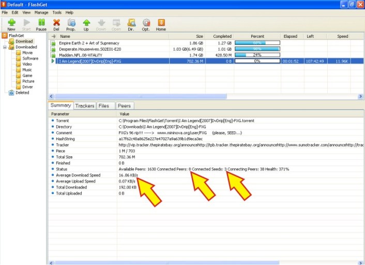
Task: Click the Status row peers and seeds value
Action: 204,169
